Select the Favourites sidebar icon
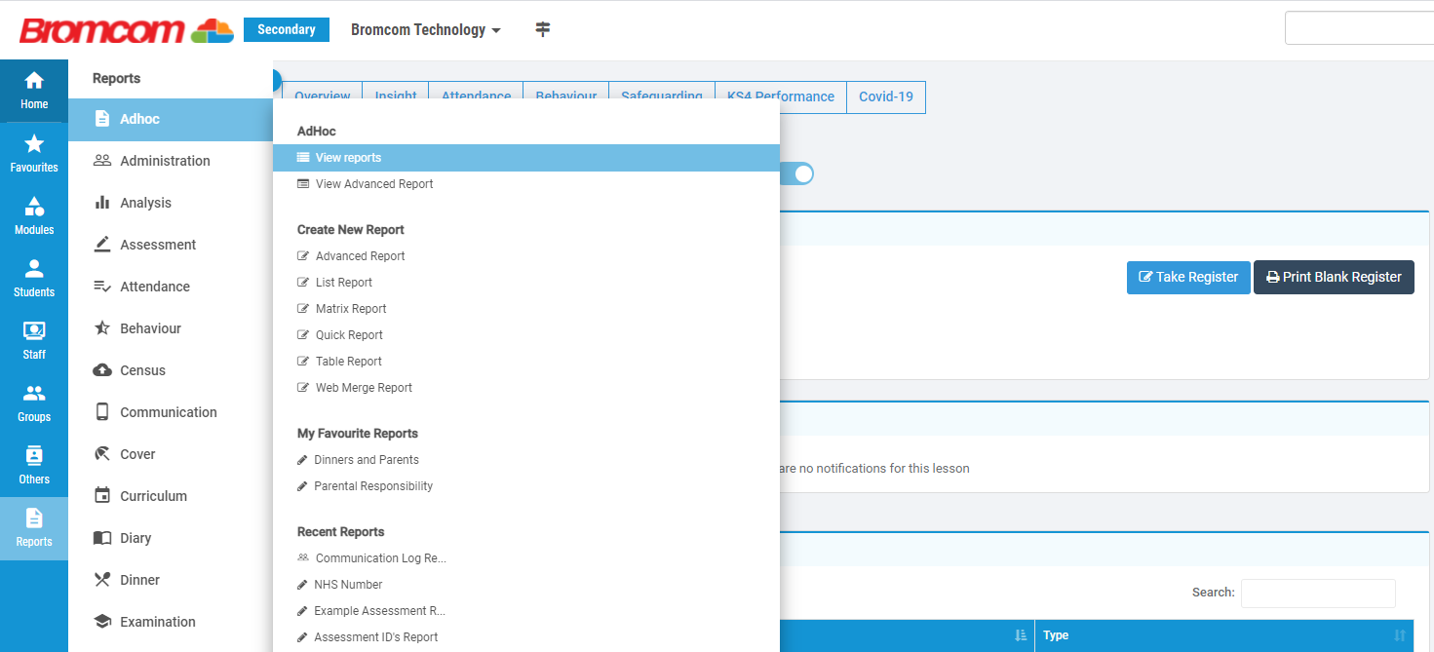1434x652 pixels. pyautogui.click(x=34, y=153)
